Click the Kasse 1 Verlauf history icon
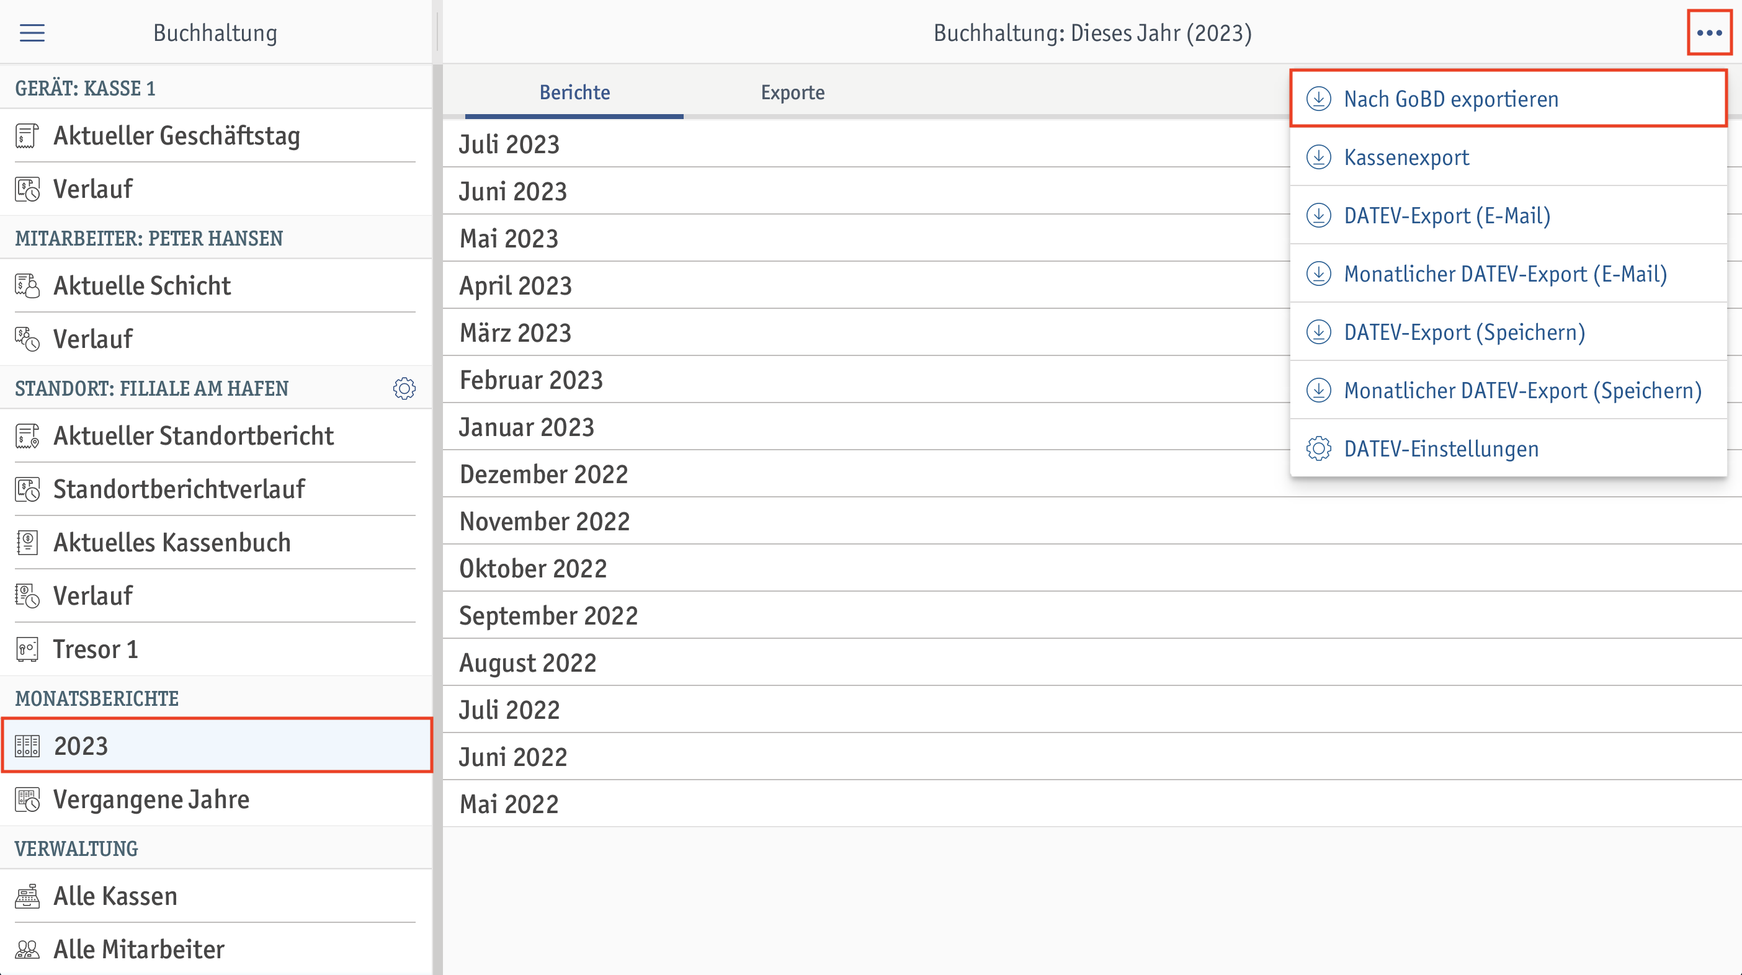The height and width of the screenshot is (975, 1742). pyautogui.click(x=27, y=189)
